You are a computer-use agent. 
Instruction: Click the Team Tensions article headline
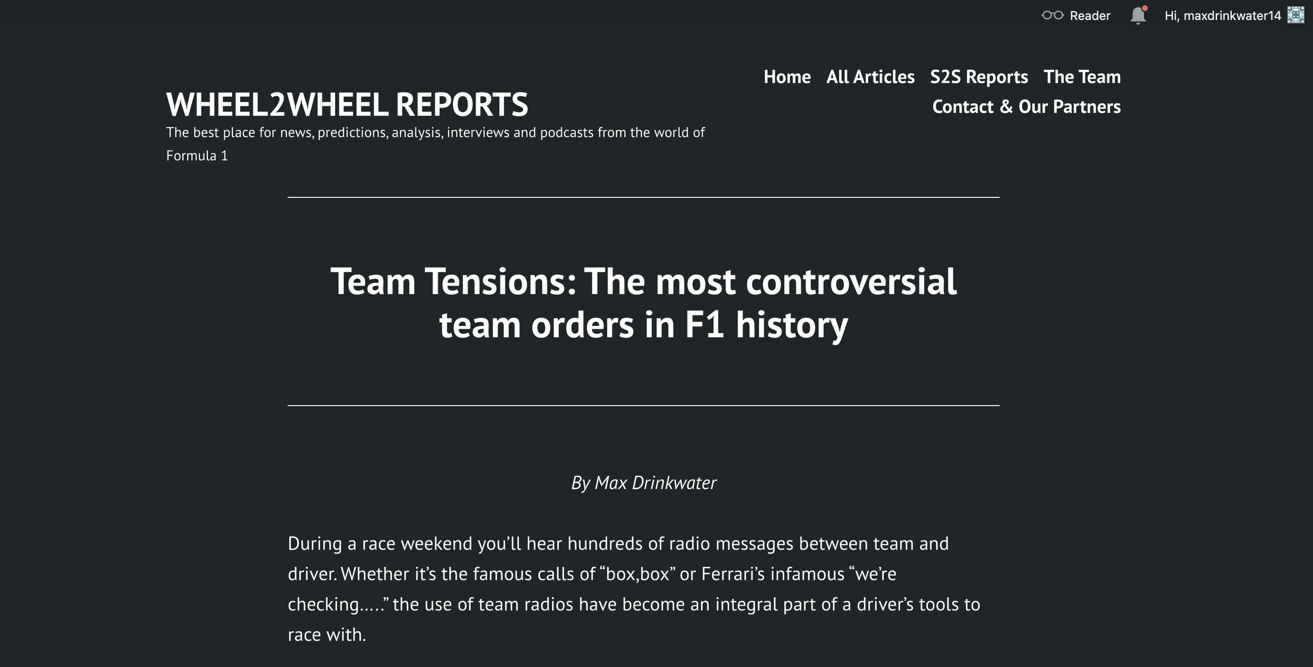pyautogui.click(x=643, y=303)
